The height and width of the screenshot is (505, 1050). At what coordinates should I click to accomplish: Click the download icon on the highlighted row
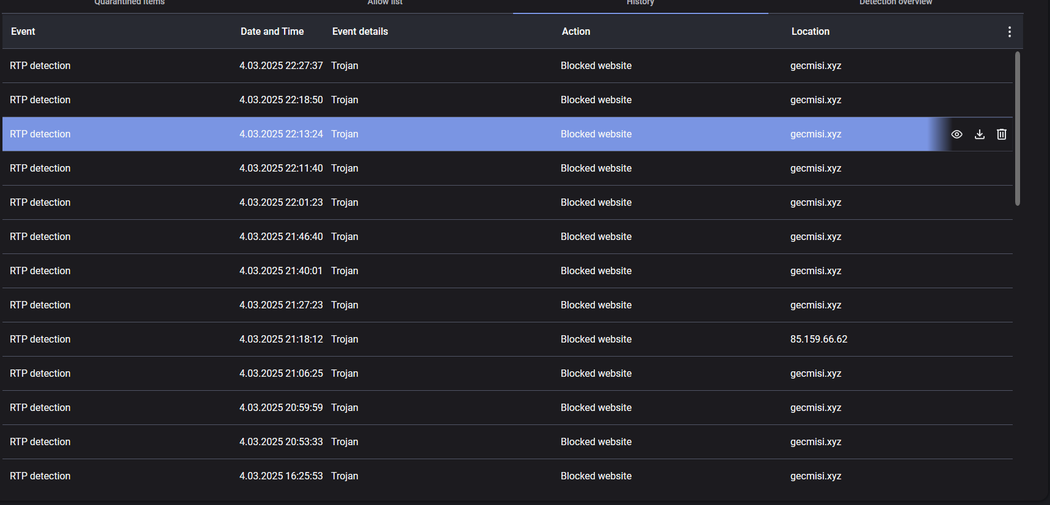click(979, 134)
